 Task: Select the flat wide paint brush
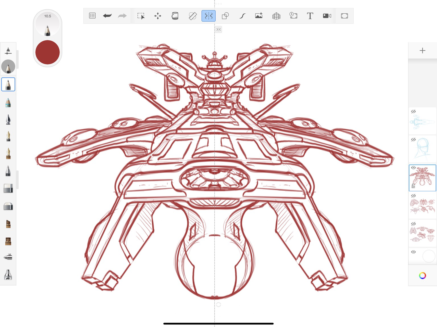pyautogui.click(x=8, y=241)
